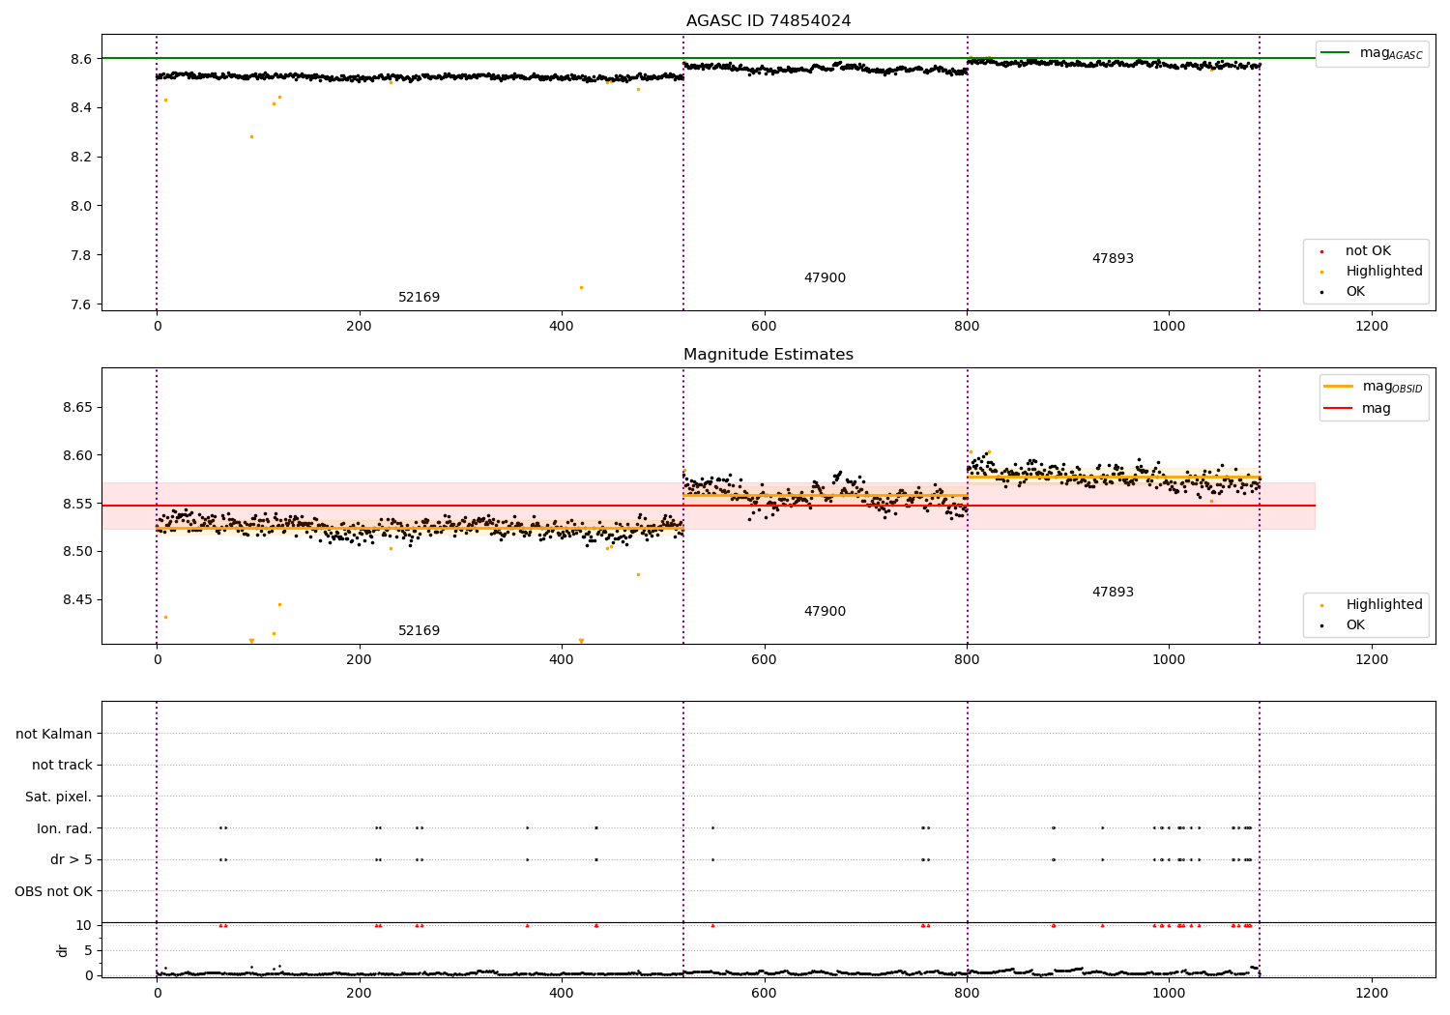1450x1015 pixels.
Task: Click the 7.6 y-axis tick label
Action: 81,304
